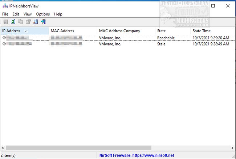Click the horizontal scrollbar right arrow
236x159 pixels.
point(232,148)
